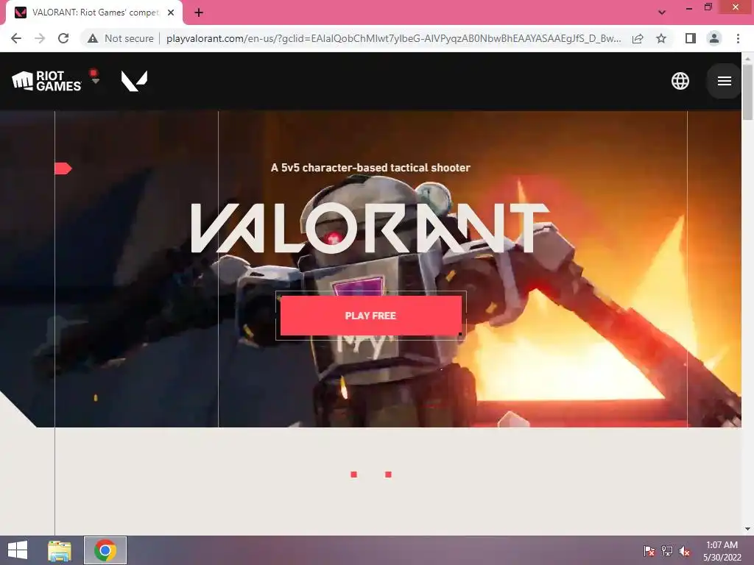This screenshot has width=754, height=565.
Task: Share this page via share icon
Action: point(638,38)
